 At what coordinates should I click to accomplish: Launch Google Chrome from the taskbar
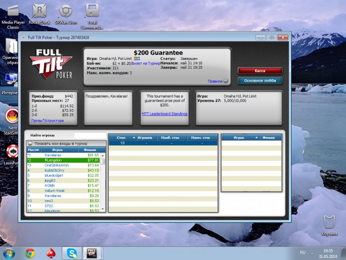(30, 253)
